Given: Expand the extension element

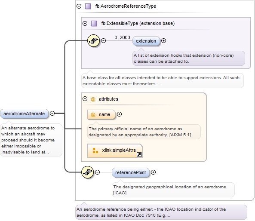Looking at the screenshot, I should point(163,41).
